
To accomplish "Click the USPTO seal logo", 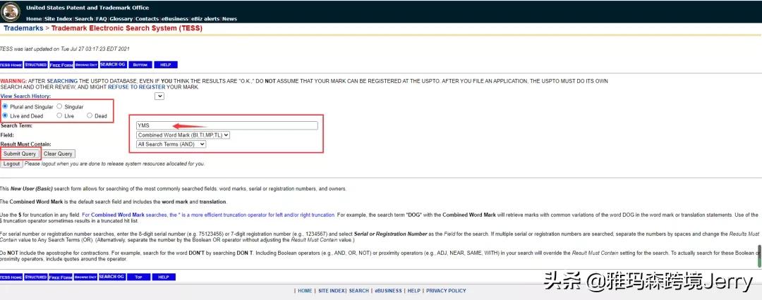I will [11, 11].
